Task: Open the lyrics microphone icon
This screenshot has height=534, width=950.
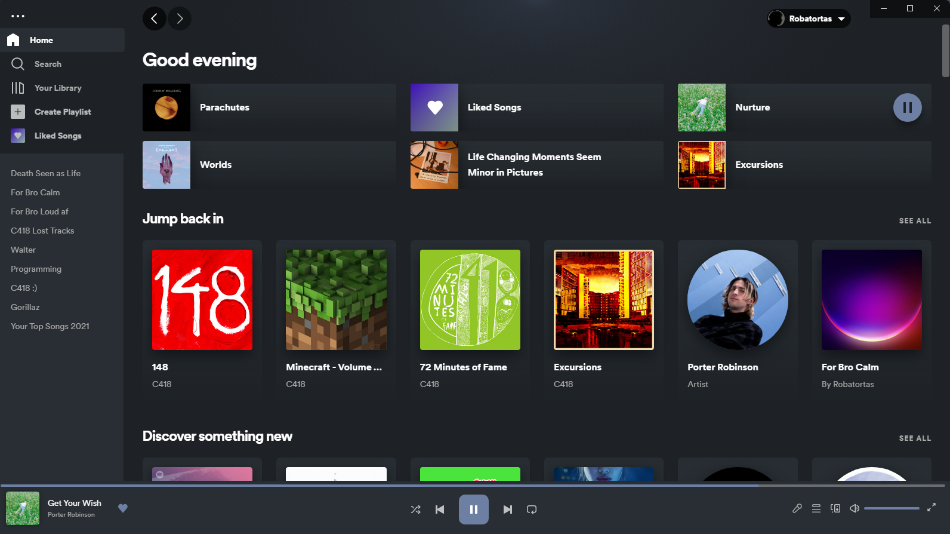Action: (x=797, y=508)
